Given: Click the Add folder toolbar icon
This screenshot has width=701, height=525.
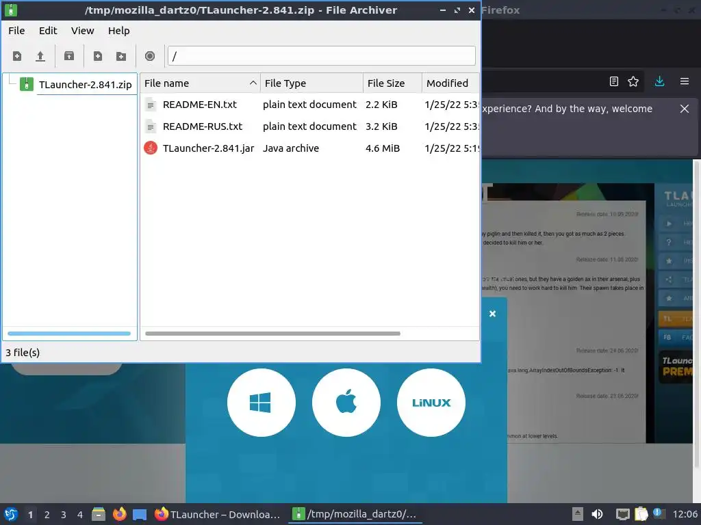Looking at the screenshot, I should coord(120,56).
